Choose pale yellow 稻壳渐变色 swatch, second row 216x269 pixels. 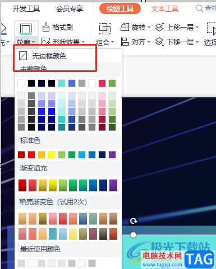tap(73, 234)
